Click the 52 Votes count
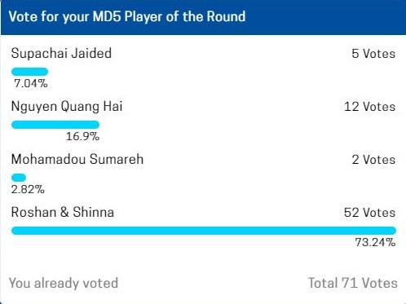Viewport: 406px width, 304px height. [369, 213]
